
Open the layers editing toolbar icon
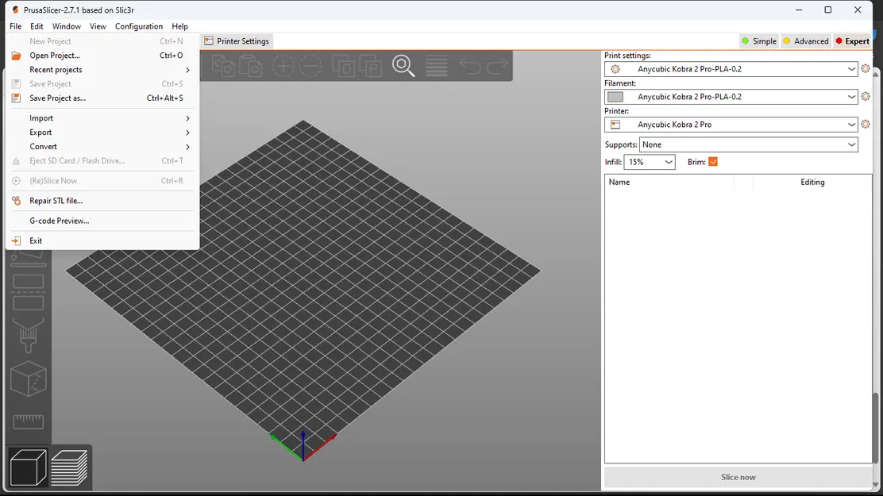pyautogui.click(x=437, y=66)
